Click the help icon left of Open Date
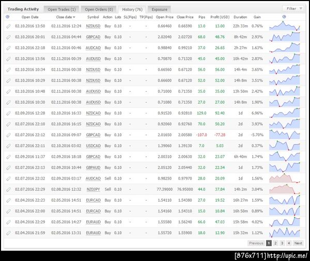Image resolution: width=310 pixels, height=261 pixels. coord(8,17)
